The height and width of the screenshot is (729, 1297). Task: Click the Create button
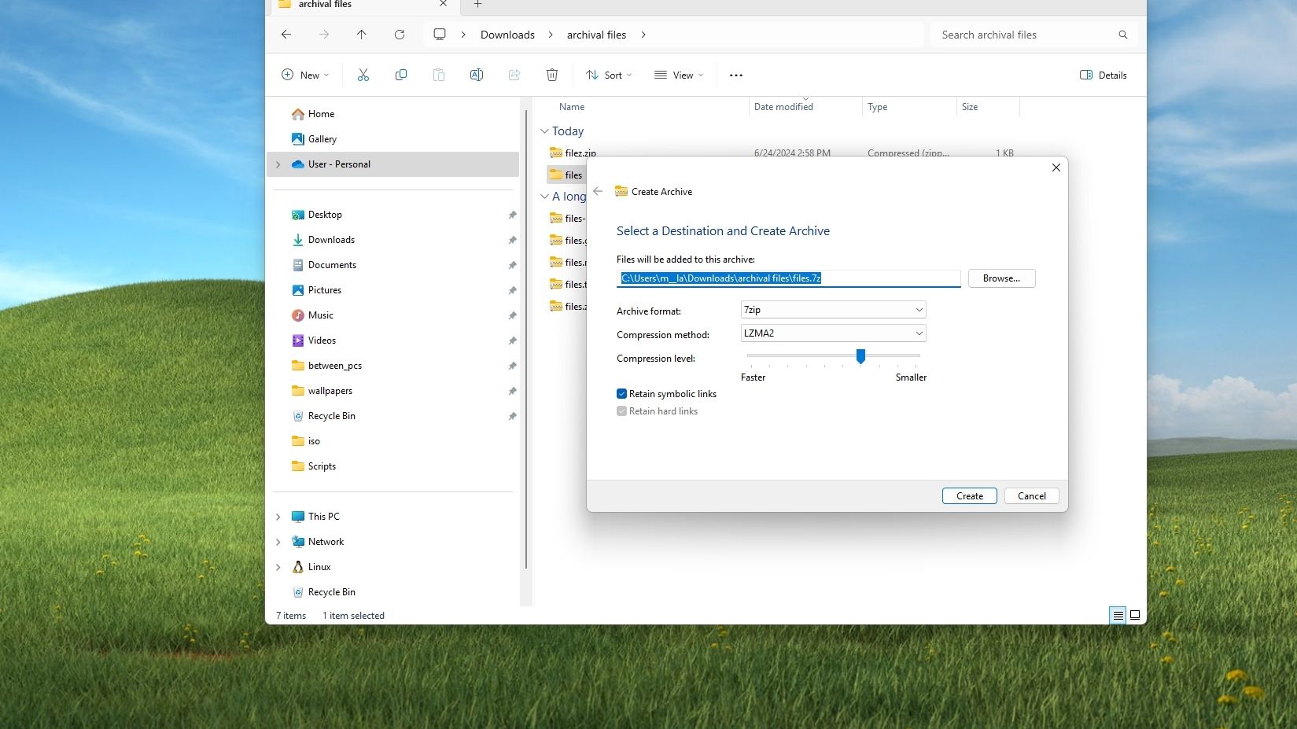pyautogui.click(x=969, y=496)
